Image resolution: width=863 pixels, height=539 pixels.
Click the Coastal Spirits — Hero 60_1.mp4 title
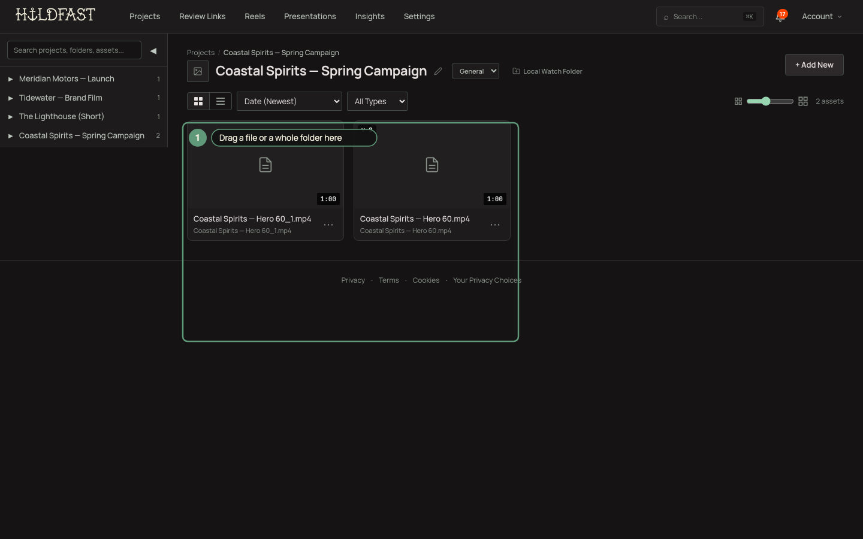click(x=252, y=219)
